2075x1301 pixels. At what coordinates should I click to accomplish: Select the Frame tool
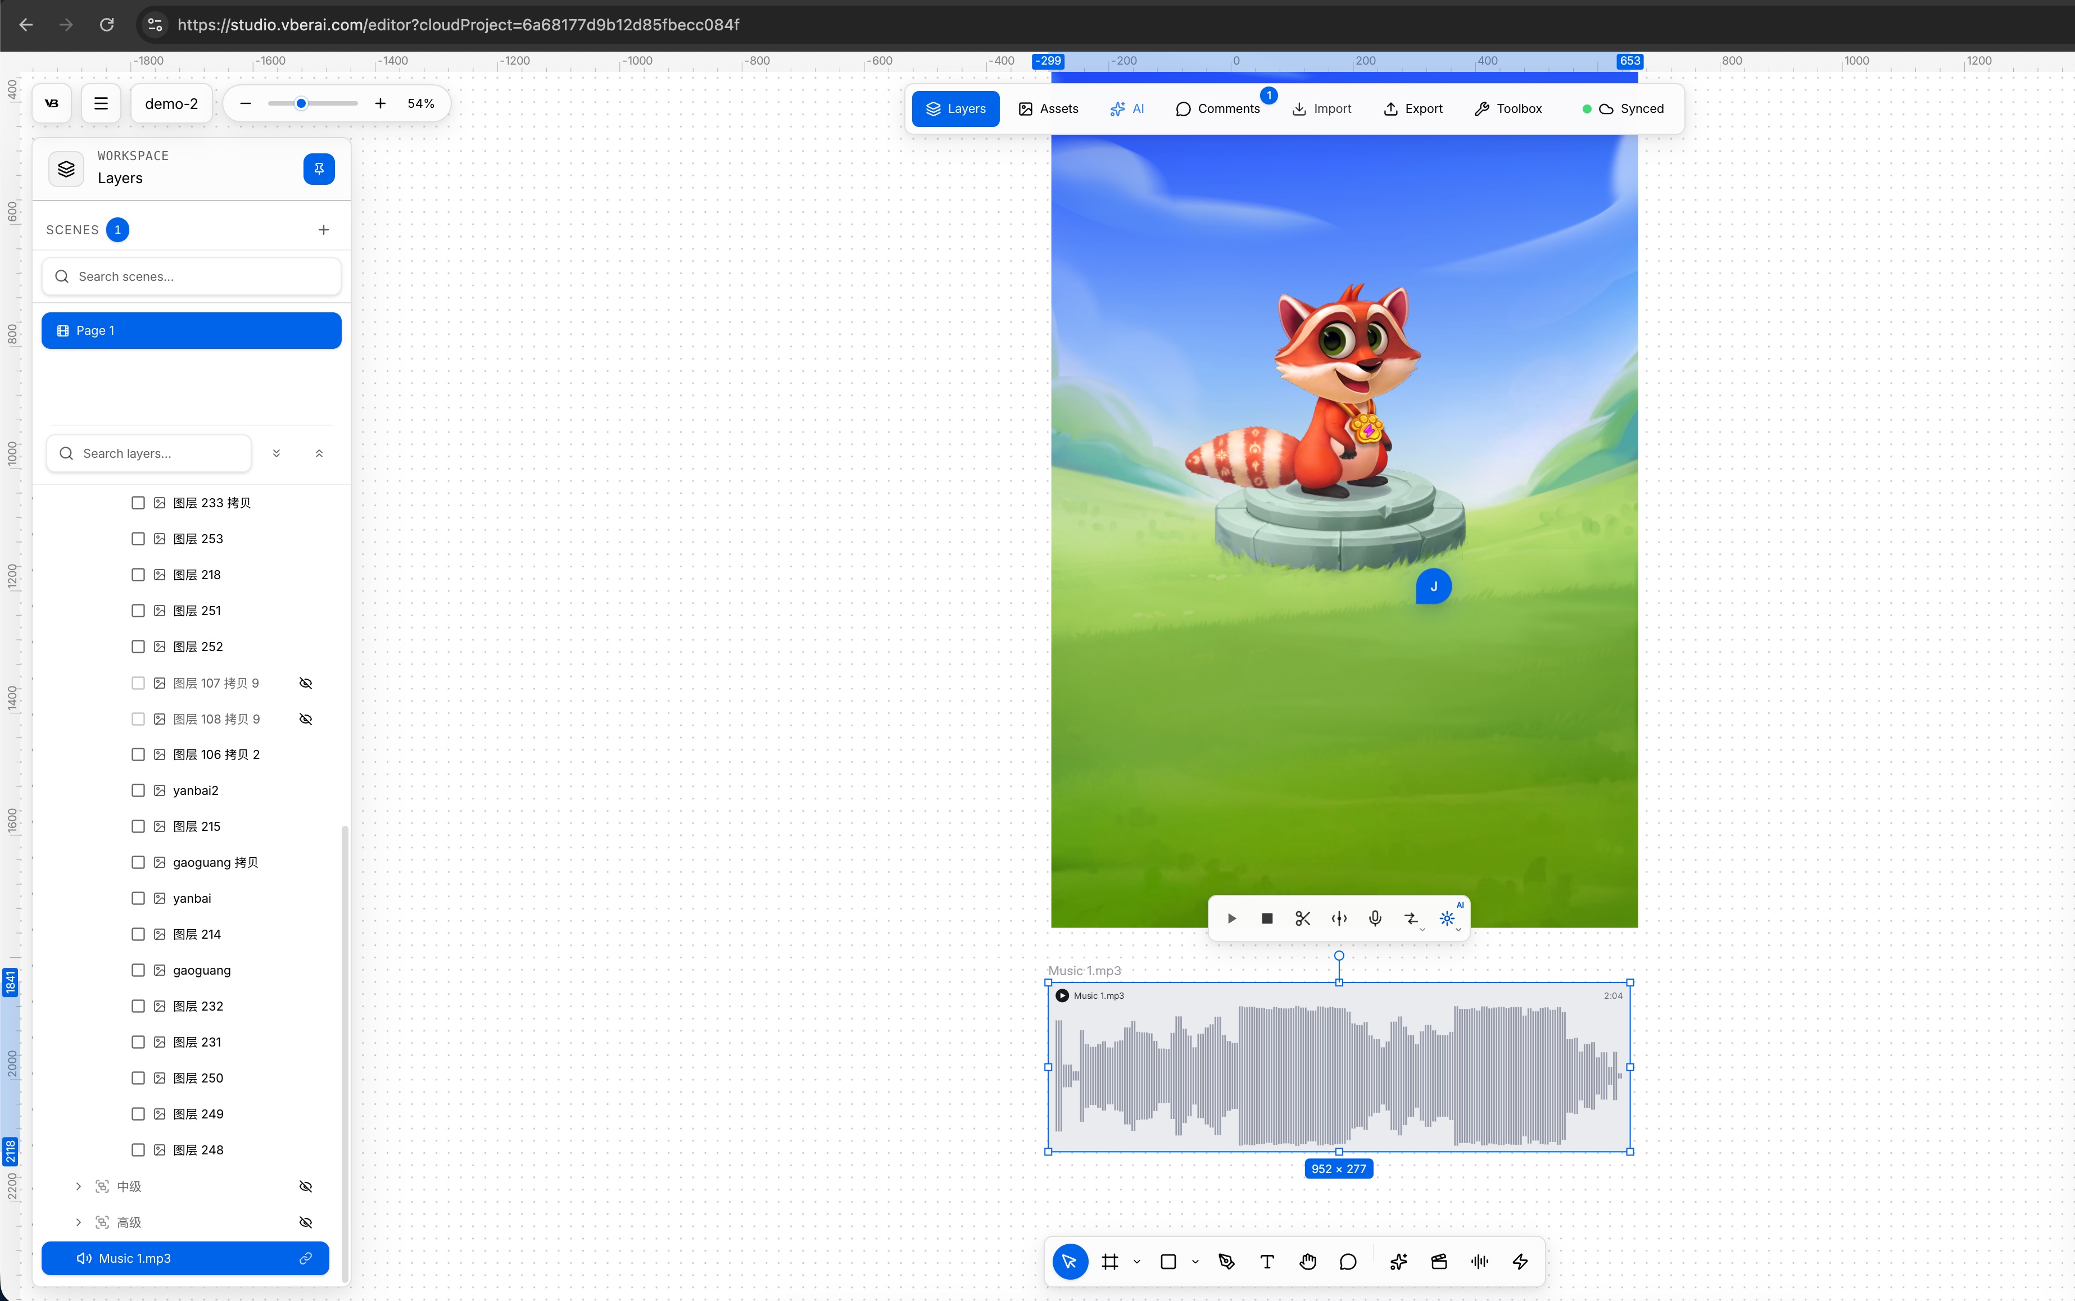1110,1262
